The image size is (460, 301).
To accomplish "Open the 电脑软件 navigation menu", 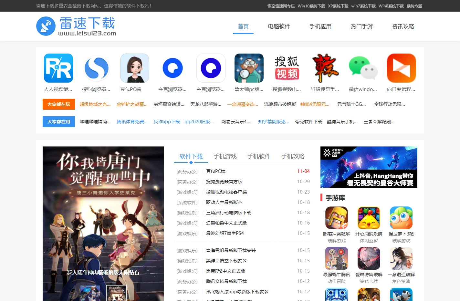I will 279,26.
